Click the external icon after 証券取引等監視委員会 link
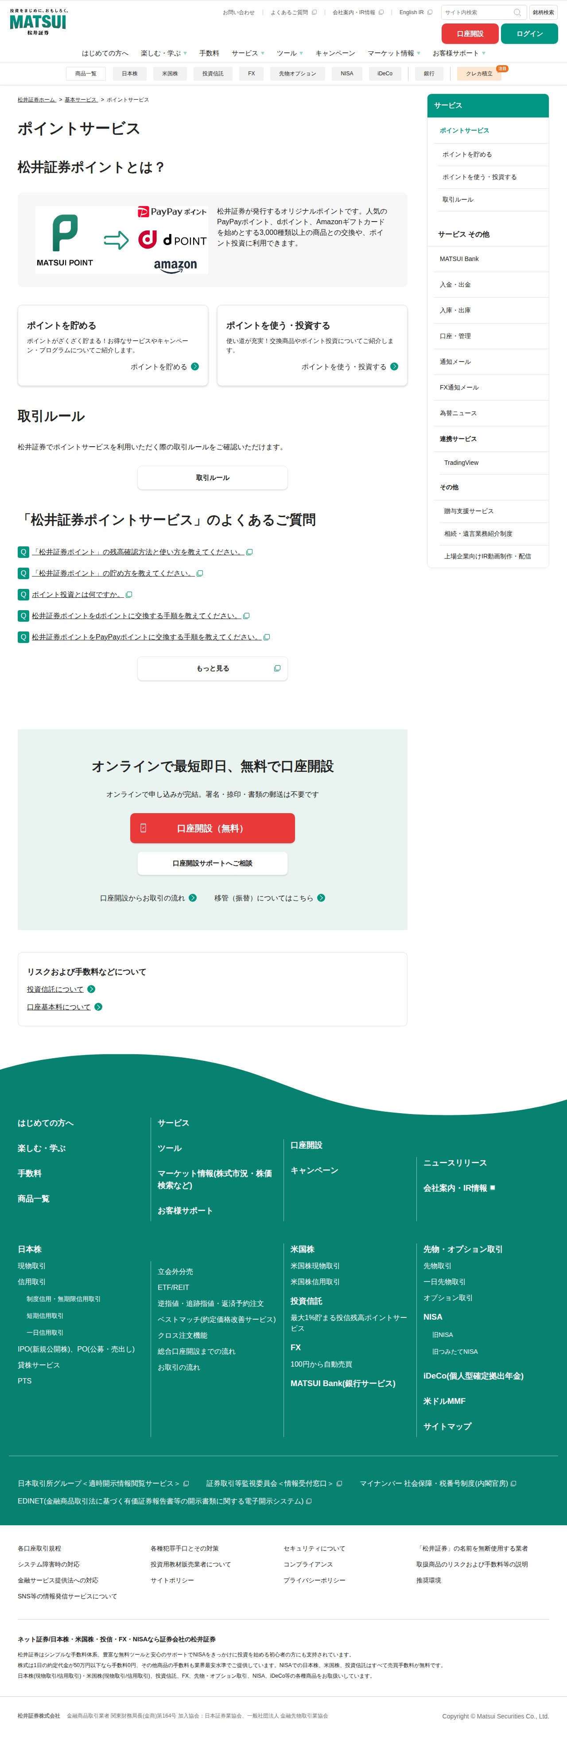This screenshot has width=567, height=1761. click(x=339, y=1484)
